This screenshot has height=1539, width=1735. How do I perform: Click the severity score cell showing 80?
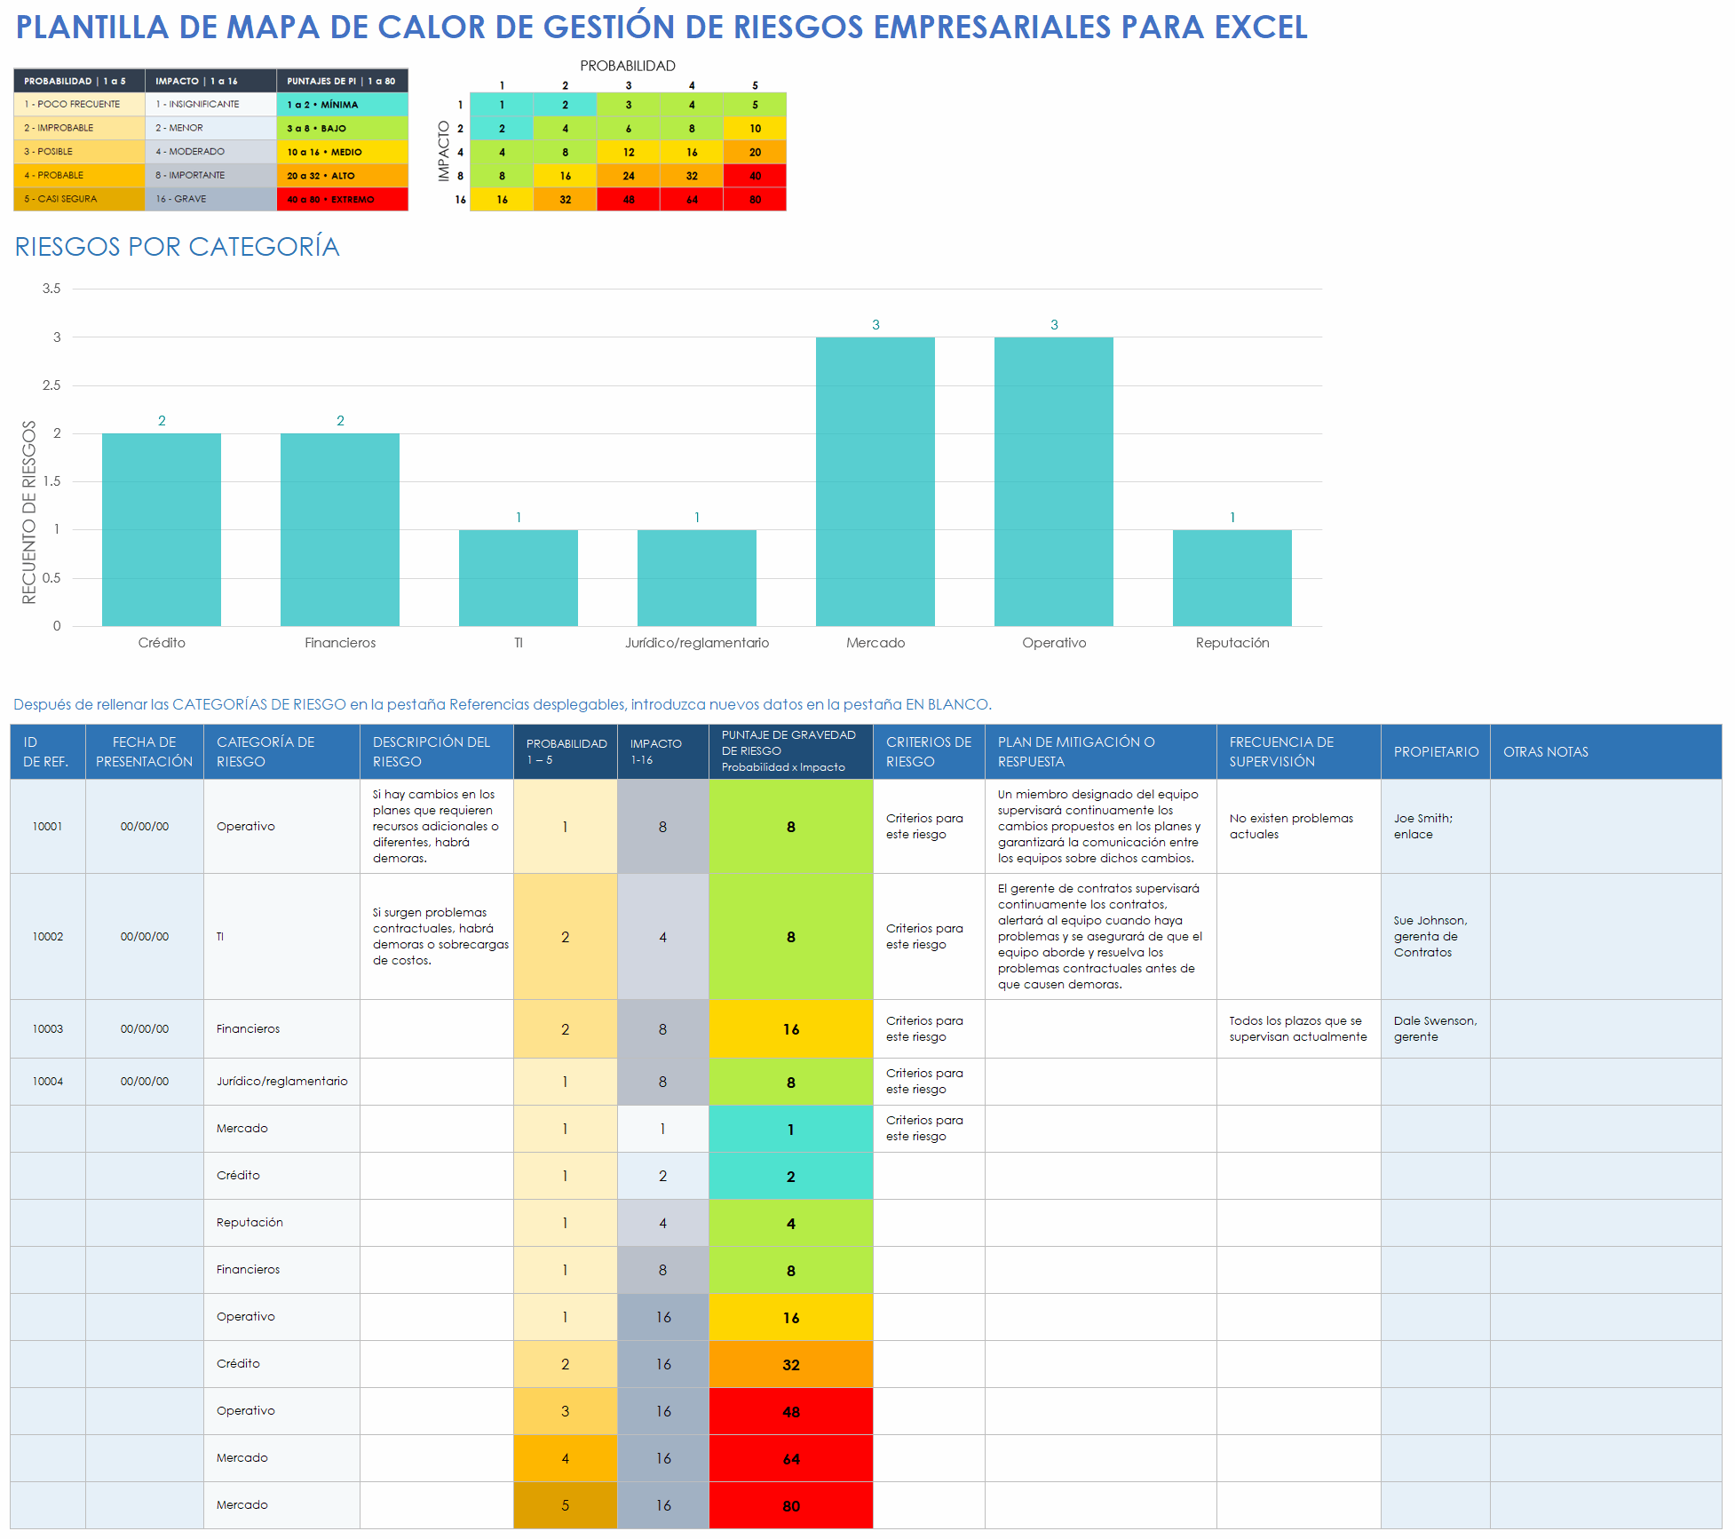point(791,1505)
